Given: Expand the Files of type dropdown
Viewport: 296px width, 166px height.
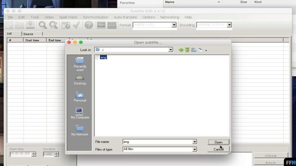Looking at the screenshot, I should coord(194,149).
